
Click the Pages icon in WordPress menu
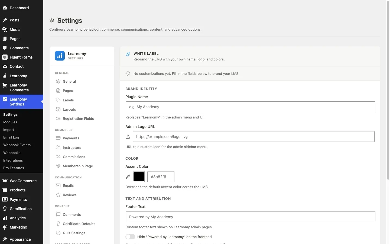[x=5, y=39]
